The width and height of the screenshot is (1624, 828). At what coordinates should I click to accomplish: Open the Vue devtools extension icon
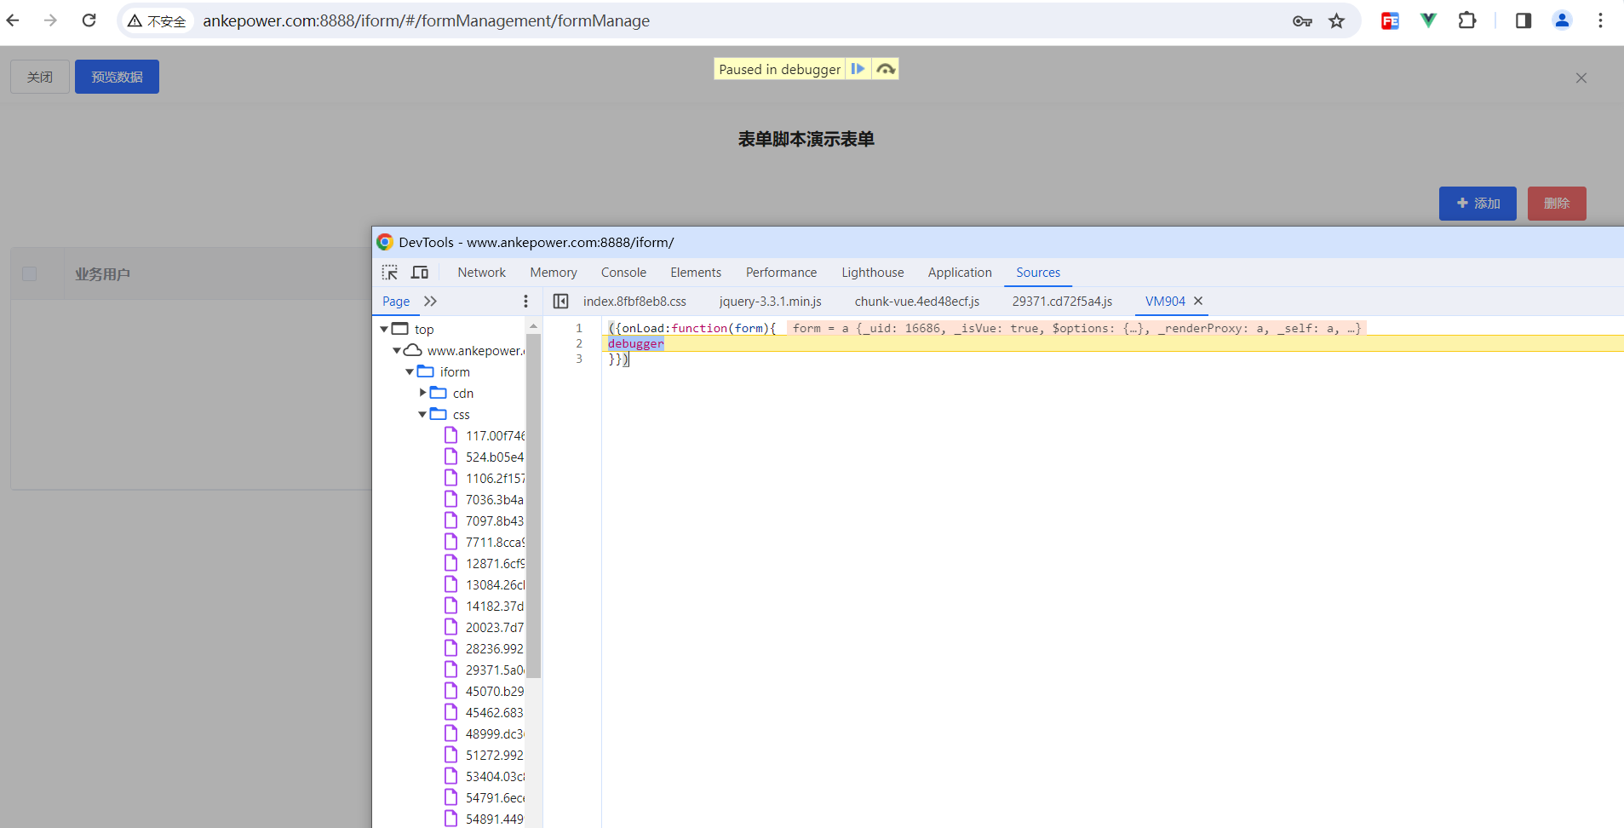(x=1428, y=21)
